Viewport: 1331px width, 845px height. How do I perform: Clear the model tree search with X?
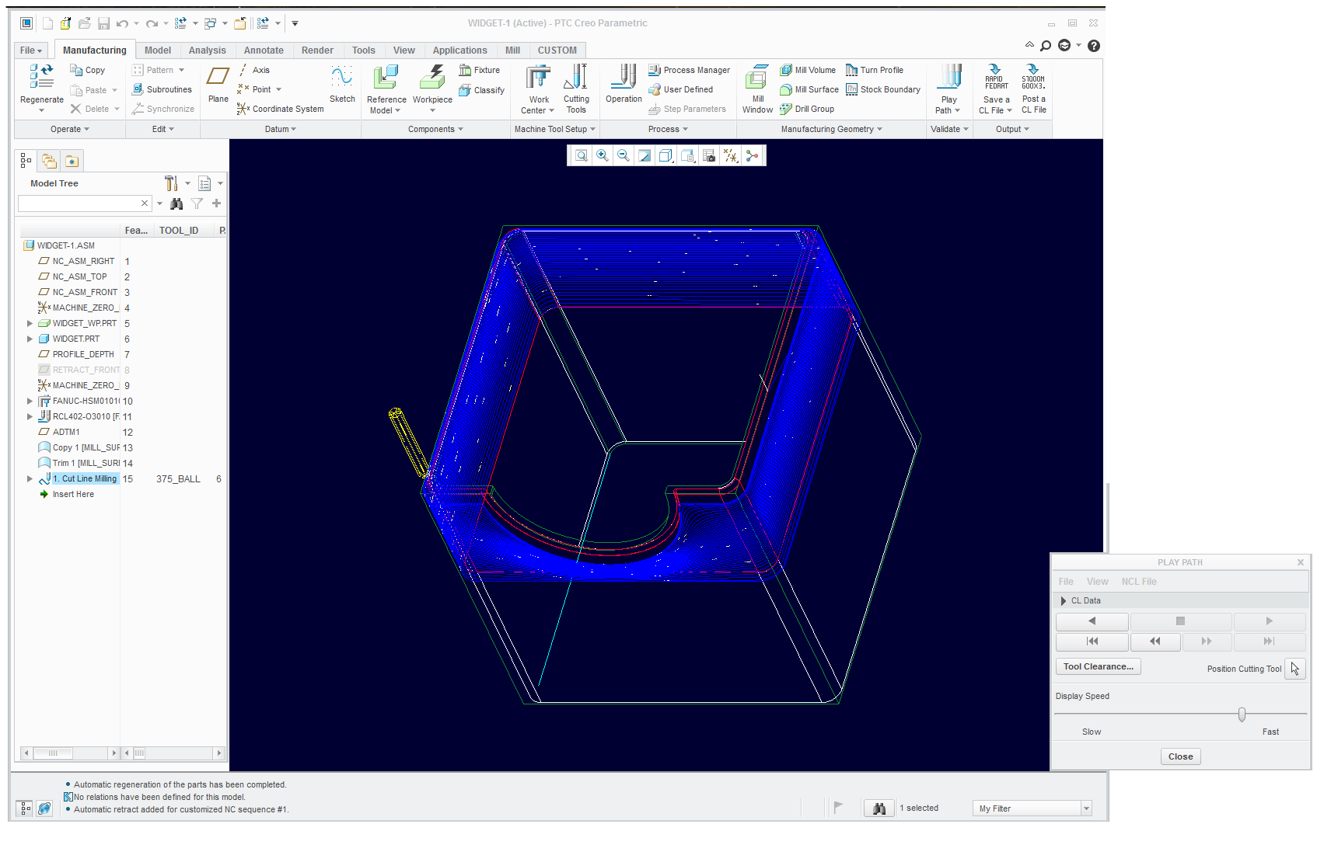(145, 203)
